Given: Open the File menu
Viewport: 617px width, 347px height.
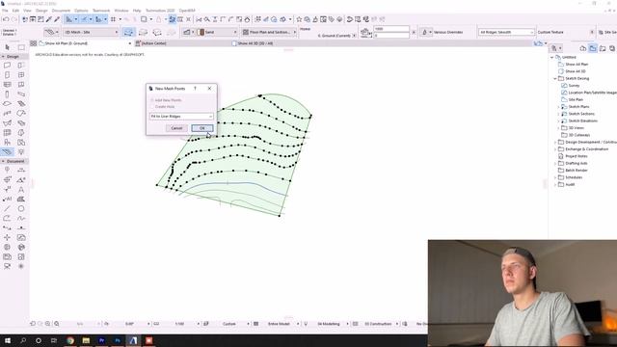Looking at the screenshot, I should tap(5, 11).
